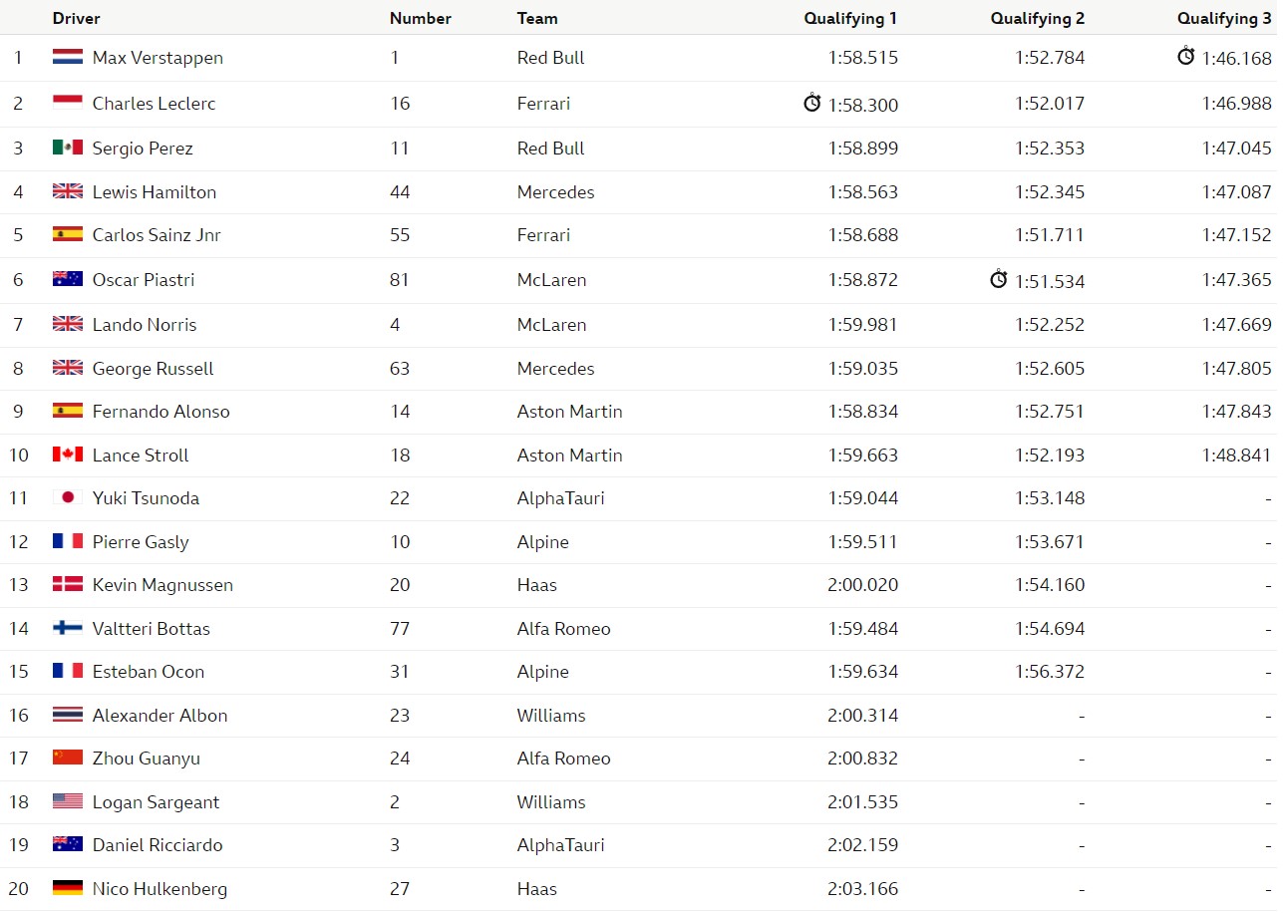Click the German flag beside Nico Hulkenberg
Viewport: 1283px width, 913px height.
[x=68, y=888]
